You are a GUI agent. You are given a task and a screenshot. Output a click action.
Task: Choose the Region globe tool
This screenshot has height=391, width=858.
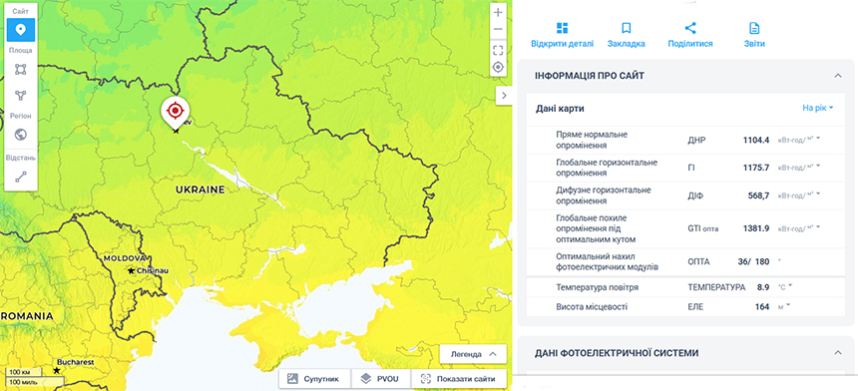click(x=21, y=135)
